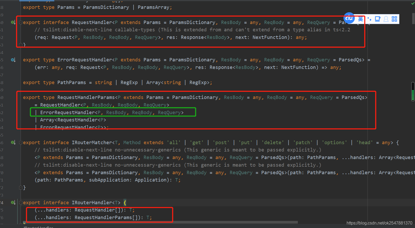Click the closing fold marker of IRouterMatcher
Screen dimensions: 415x228
[x=21, y=188]
